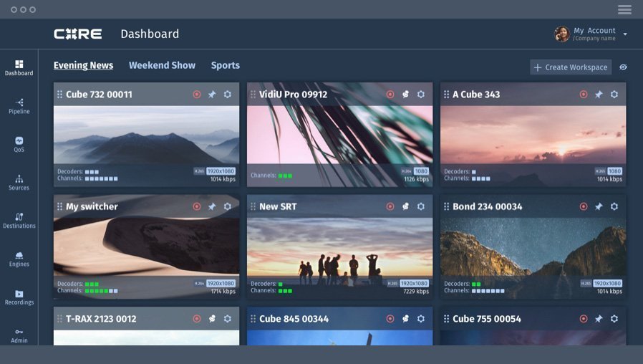This screenshot has width=643, height=364.
Task: Open Engines in the sidebar
Action: (19, 259)
